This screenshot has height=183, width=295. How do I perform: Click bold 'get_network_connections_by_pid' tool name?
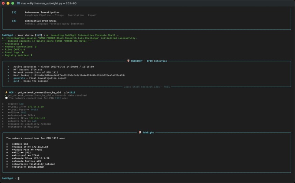click(39, 92)
